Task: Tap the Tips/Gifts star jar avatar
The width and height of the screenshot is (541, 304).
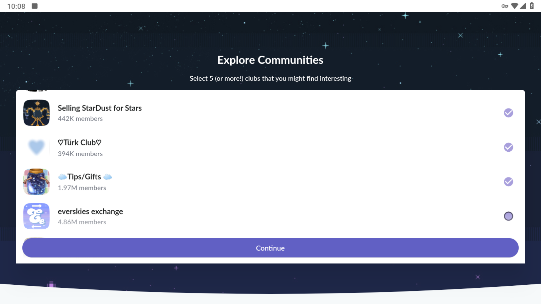Action: [x=37, y=182]
